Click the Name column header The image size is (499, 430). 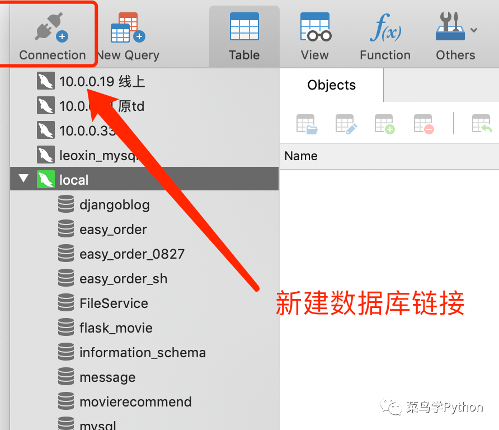pos(301,156)
